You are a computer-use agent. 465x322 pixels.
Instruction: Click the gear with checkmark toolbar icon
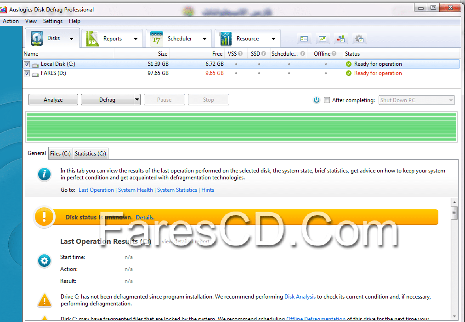pyautogui.click(x=359, y=39)
